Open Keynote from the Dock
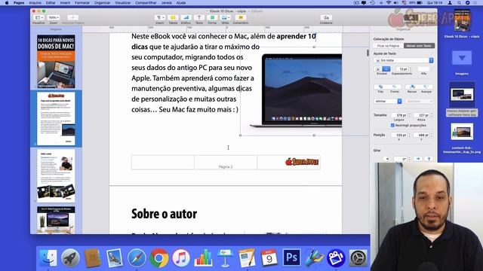The image size is (483, 271). [x=225, y=257]
